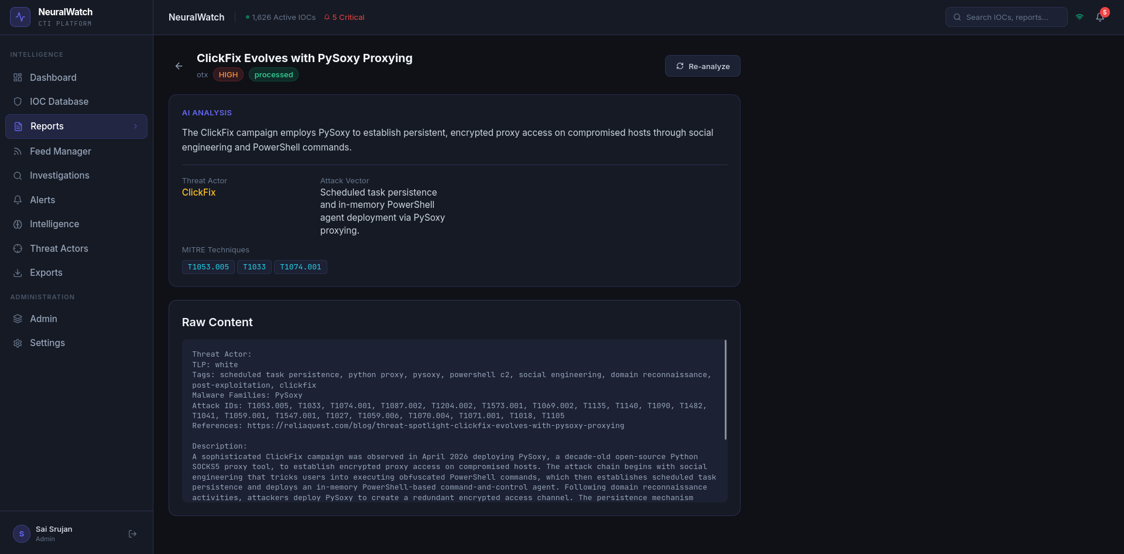Viewport: 1124px width, 554px height.
Task: Click the Alerts bell icon in sidebar
Action: (x=18, y=200)
